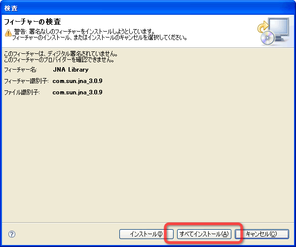Image resolution: width=296 pixels, height=247 pixels.
Task: Click the フィーチャー識別子 label
Action: pyautogui.click(x=26, y=81)
